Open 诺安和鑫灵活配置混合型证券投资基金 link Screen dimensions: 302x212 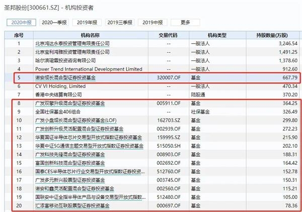(x=74, y=188)
